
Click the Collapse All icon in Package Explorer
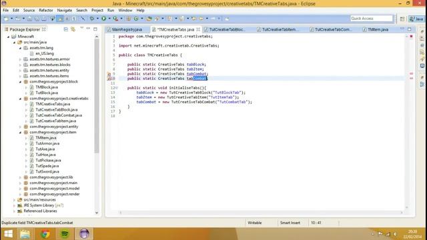click(66, 29)
